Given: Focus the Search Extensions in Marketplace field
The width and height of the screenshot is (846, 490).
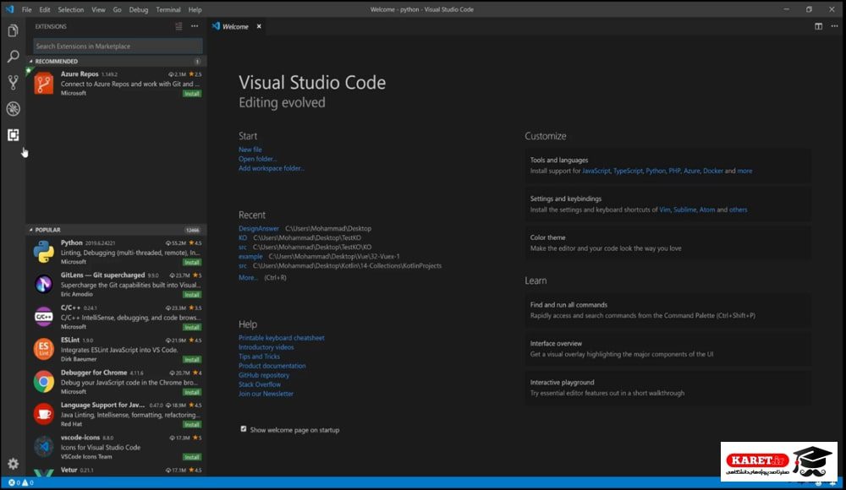Looking at the screenshot, I should coord(118,46).
